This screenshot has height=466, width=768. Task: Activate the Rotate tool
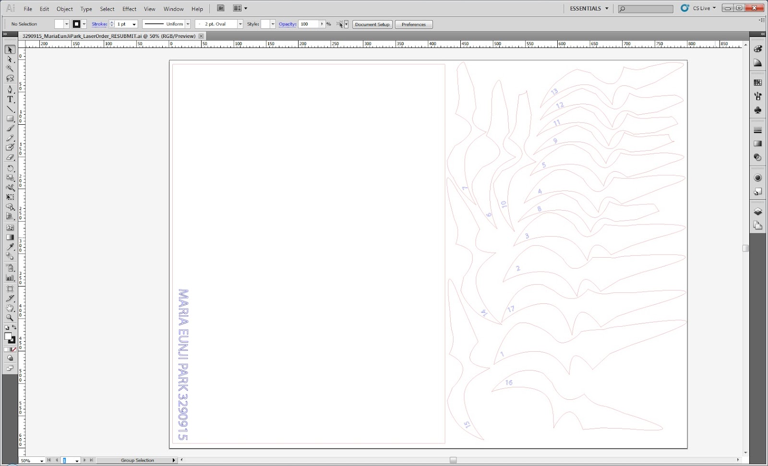(x=10, y=168)
